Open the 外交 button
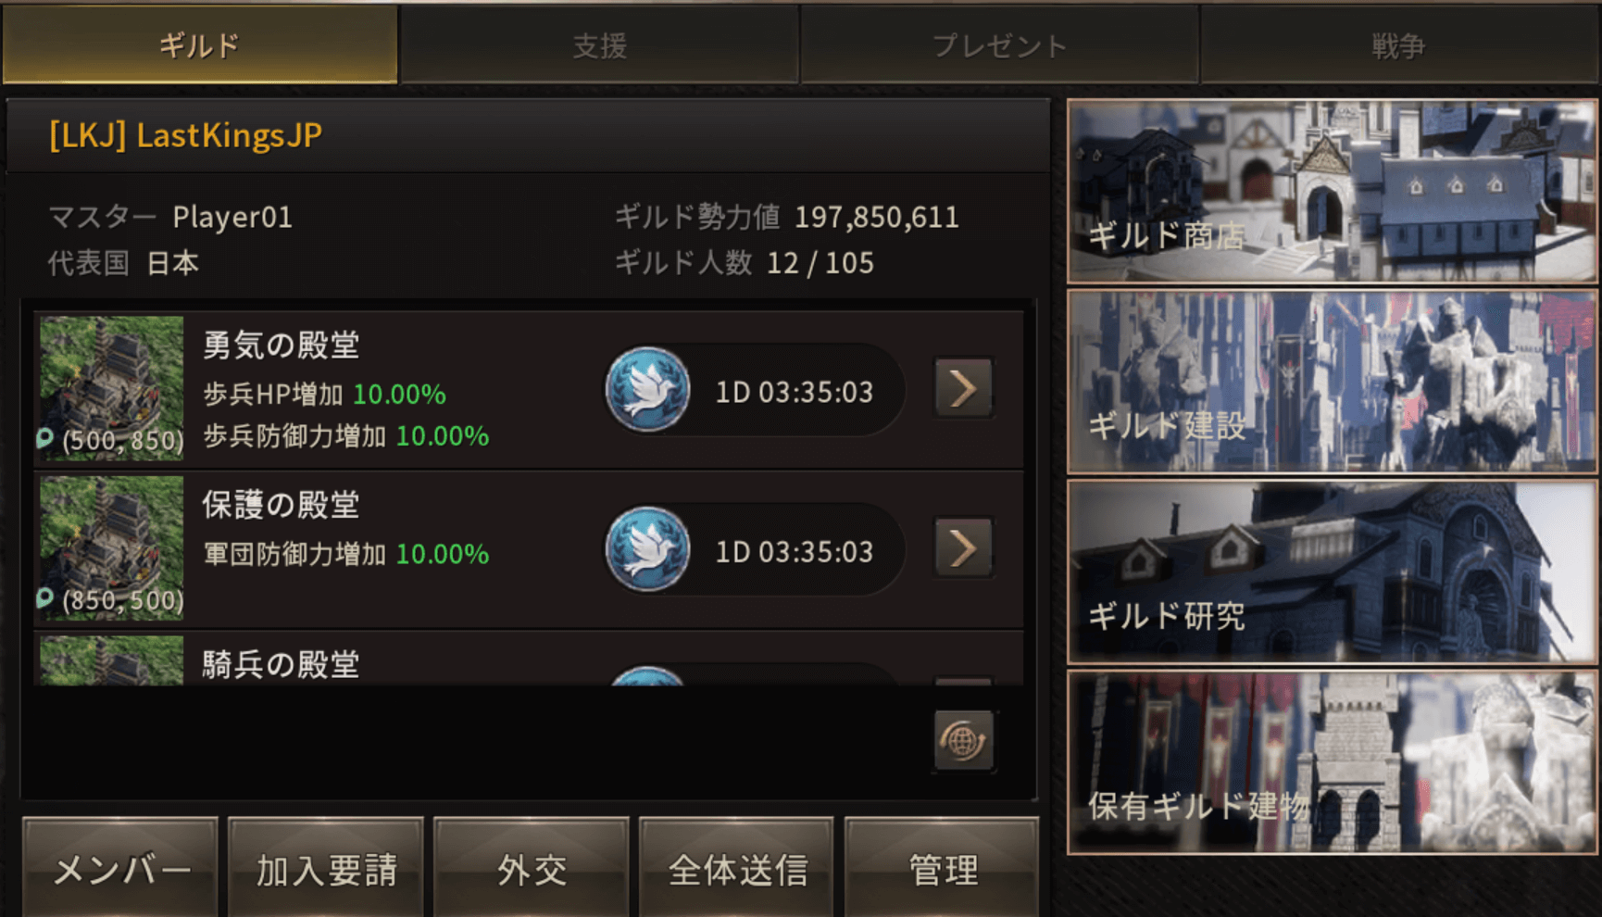Screen dimensions: 1602x917 (532, 868)
